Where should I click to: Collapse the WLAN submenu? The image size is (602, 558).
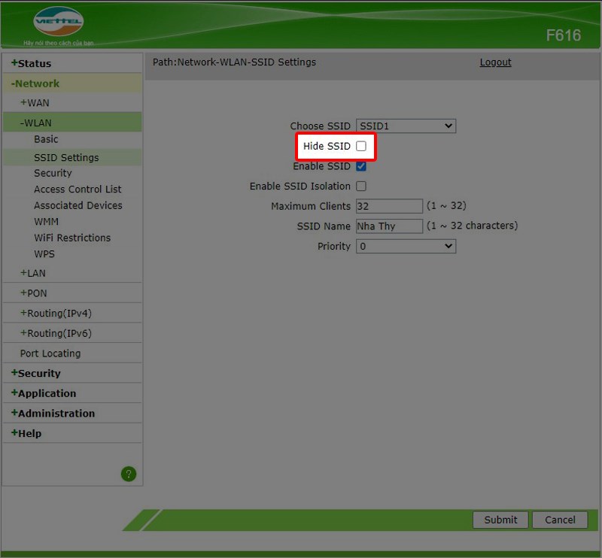tap(35, 123)
